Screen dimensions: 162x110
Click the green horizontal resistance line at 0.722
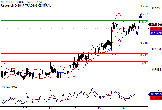click(x=74, y=12)
